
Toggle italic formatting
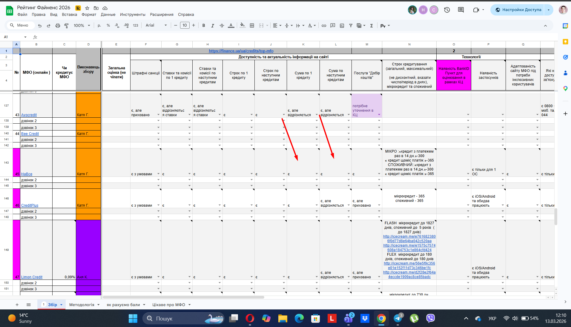(x=213, y=26)
